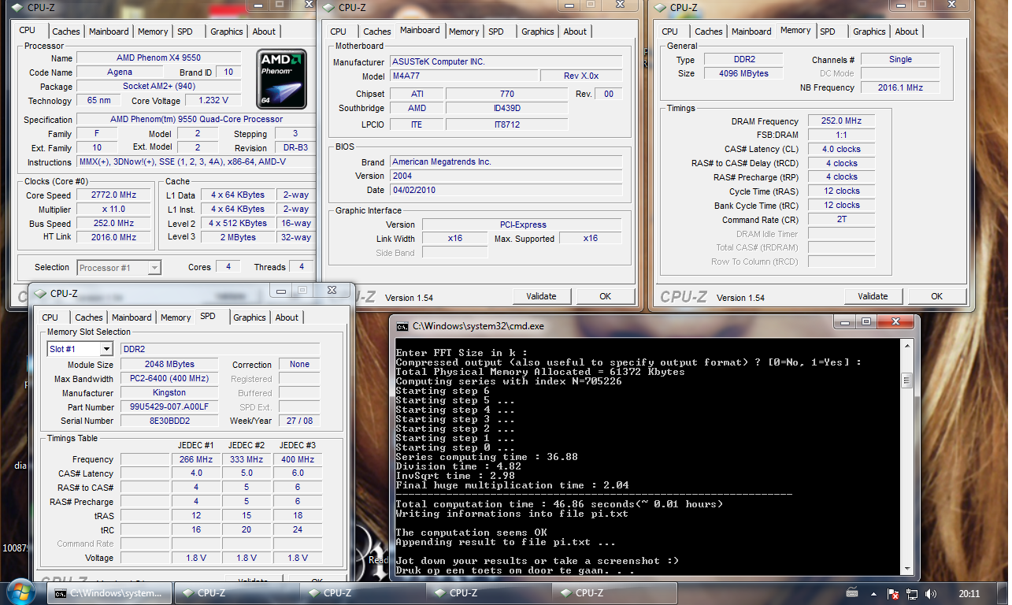Click the Multiplier value 'x 11.0'
The width and height of the screenshot is (1012, 605).
114,210
